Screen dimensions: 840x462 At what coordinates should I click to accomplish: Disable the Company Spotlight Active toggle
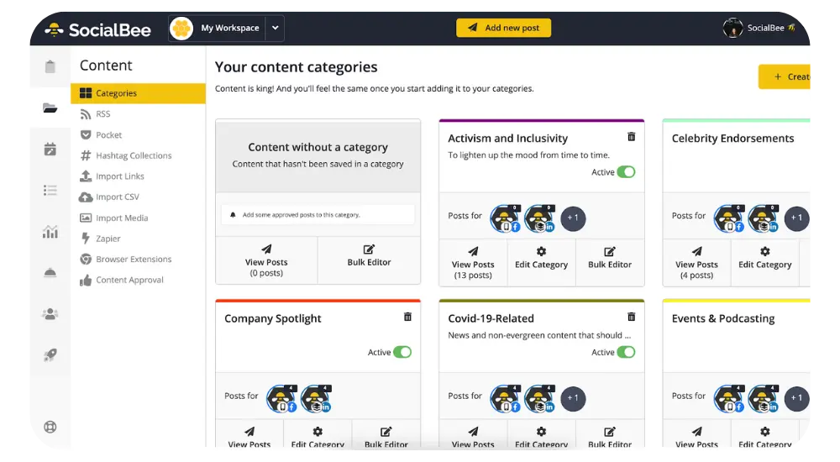coord(402,352)
